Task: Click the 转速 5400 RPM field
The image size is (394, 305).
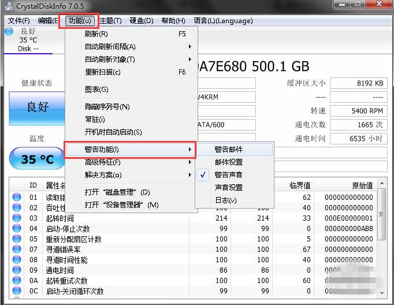Action: coord(358,111)
